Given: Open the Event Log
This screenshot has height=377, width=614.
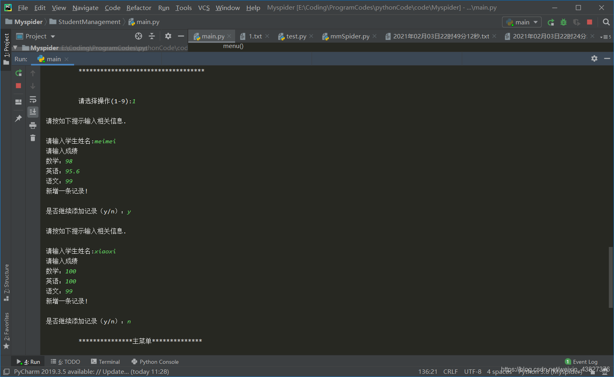Looking at the screenshot, I should click(581, 362).
